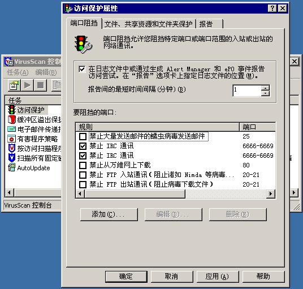Increase the report interval minutes spinner
The height and width of the screenshot is (289, 303).
[265, 88]
